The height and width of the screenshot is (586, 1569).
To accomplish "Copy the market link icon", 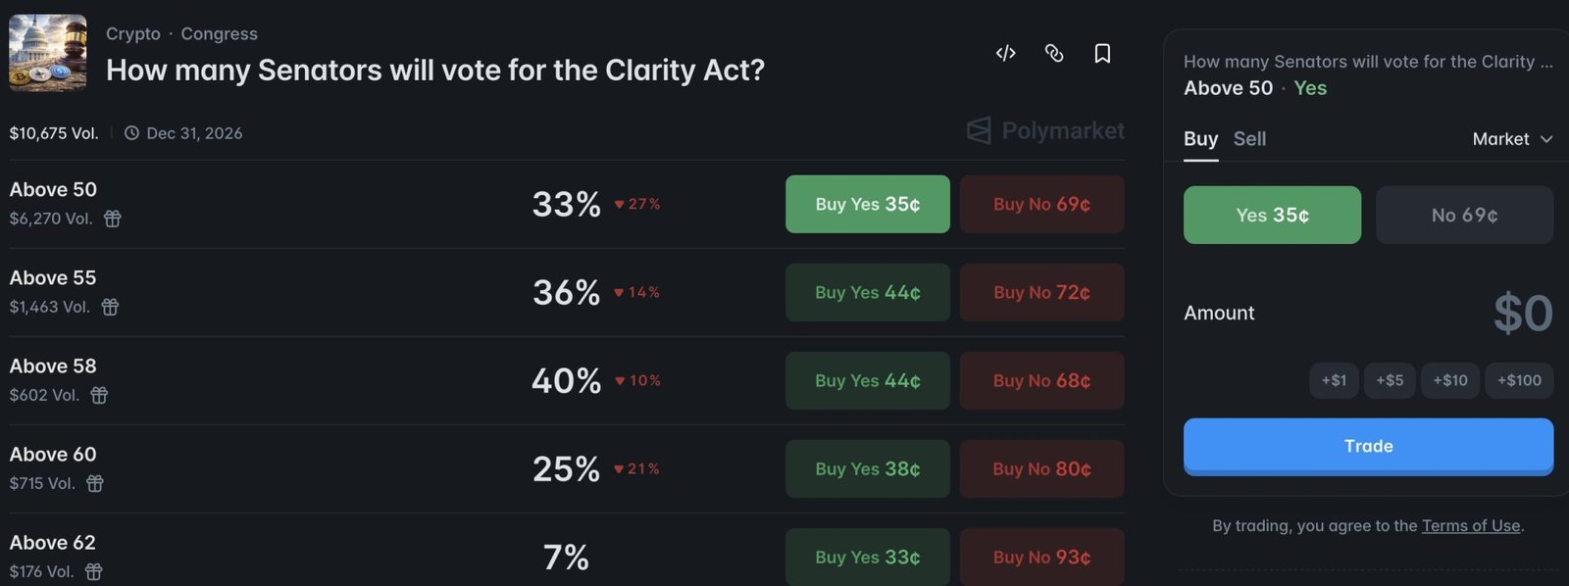I will 1054,53.
